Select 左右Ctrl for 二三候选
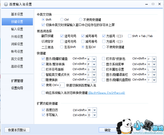The height and width of the screenshot is (135, 164). click(83, 47)
